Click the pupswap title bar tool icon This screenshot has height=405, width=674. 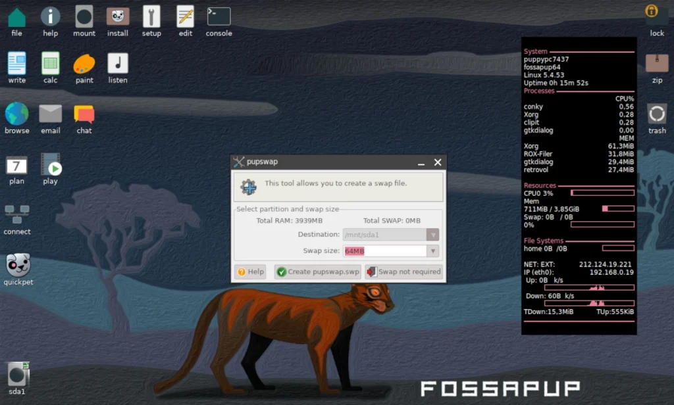click(x=238, y=162)
